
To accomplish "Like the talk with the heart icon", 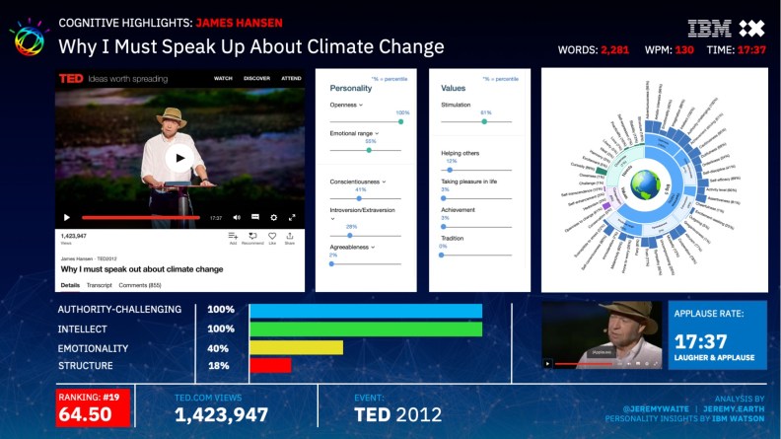I will pos(272,238).
